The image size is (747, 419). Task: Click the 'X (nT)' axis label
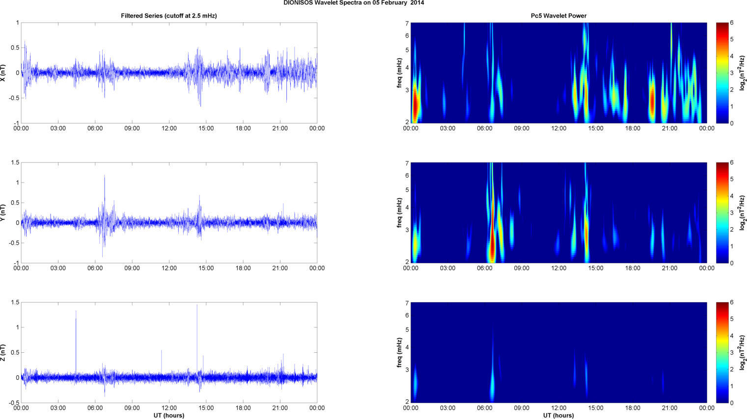tap(3, 73)
